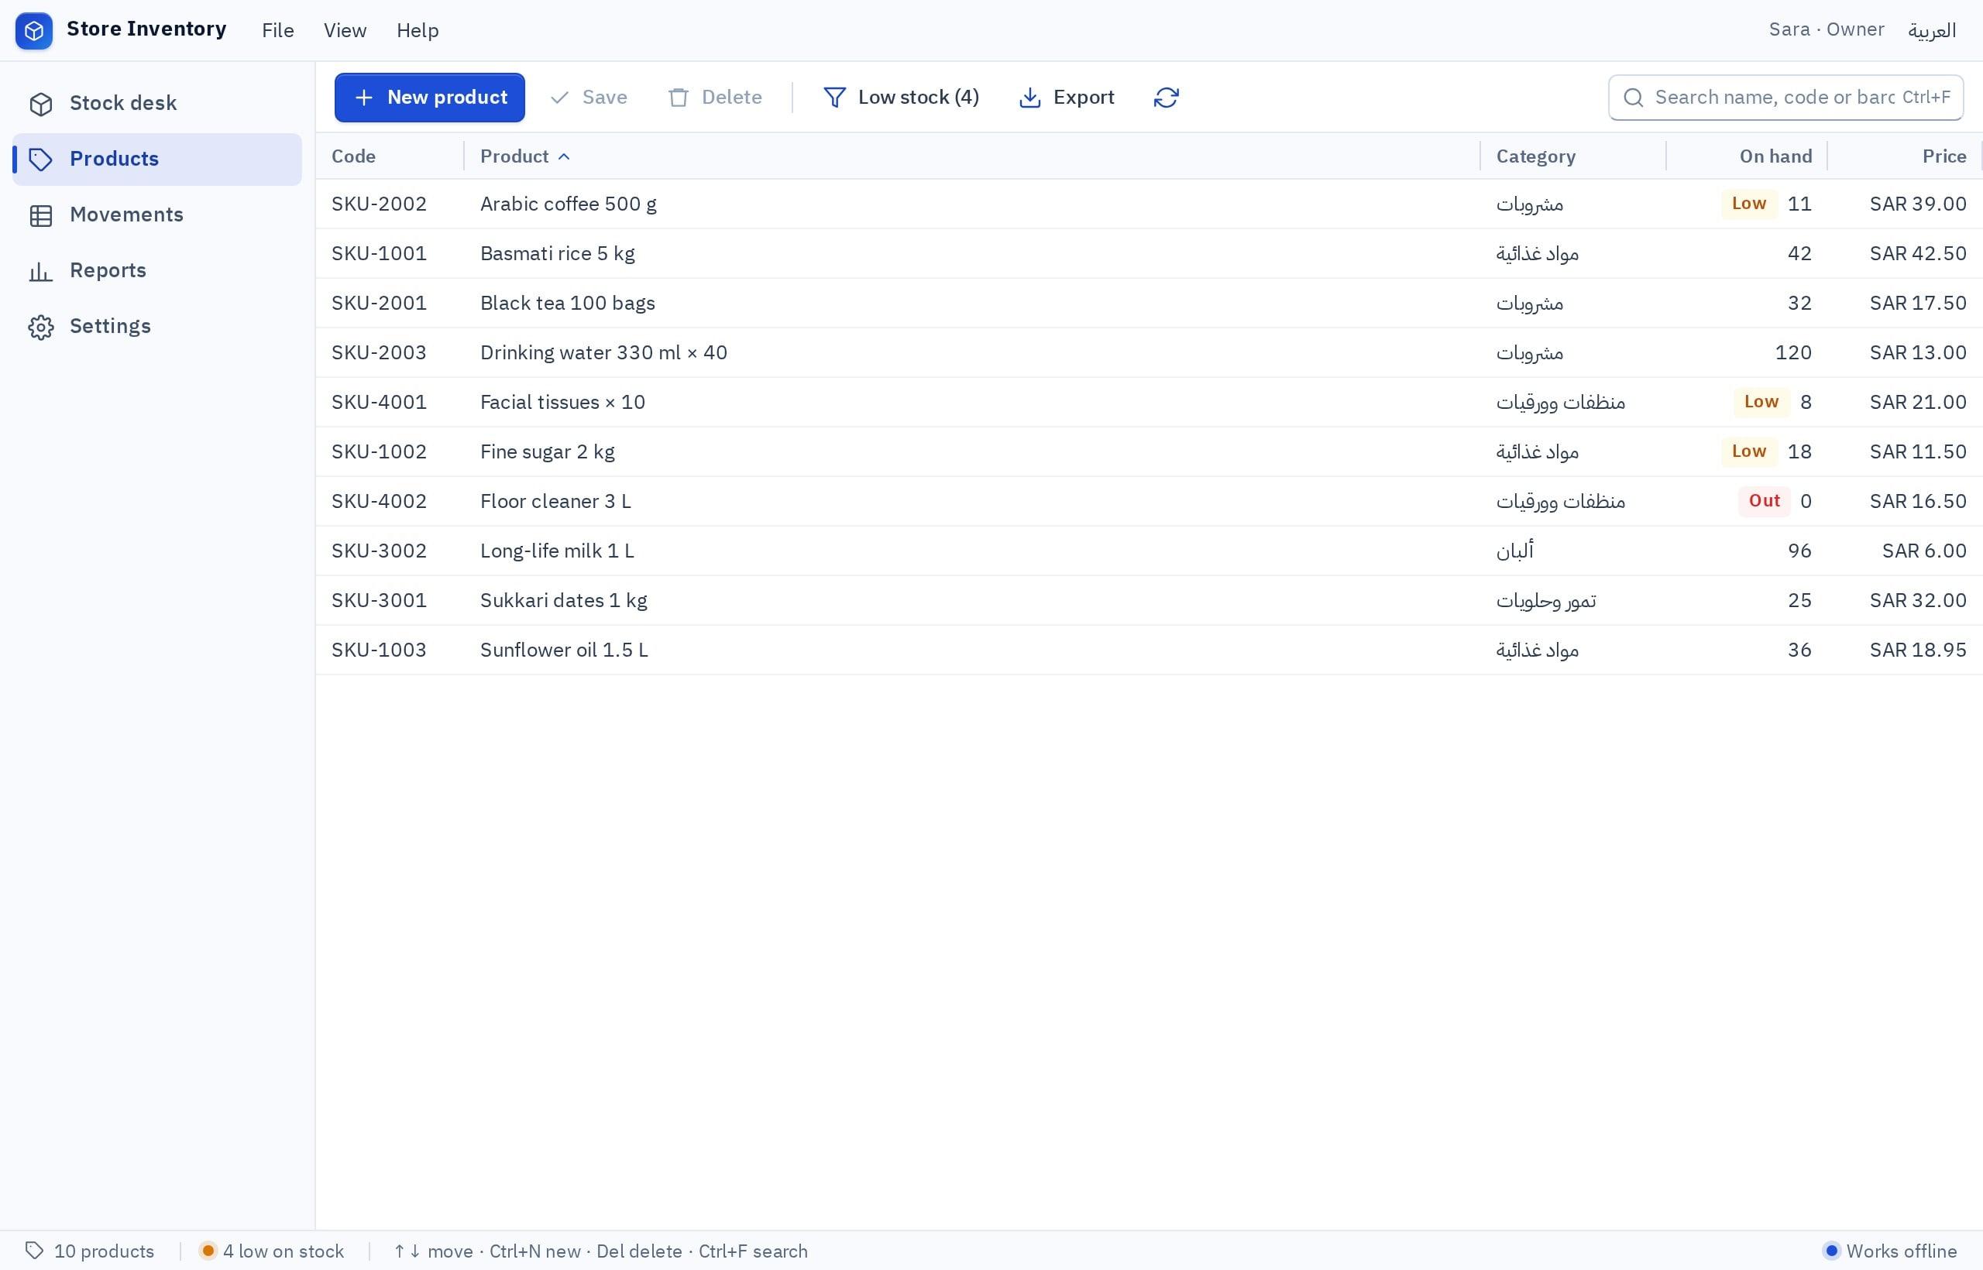The image size is (1983, 1270).
Task: Click the Works offline status indicator
Action: (x=1890, y=1251)
